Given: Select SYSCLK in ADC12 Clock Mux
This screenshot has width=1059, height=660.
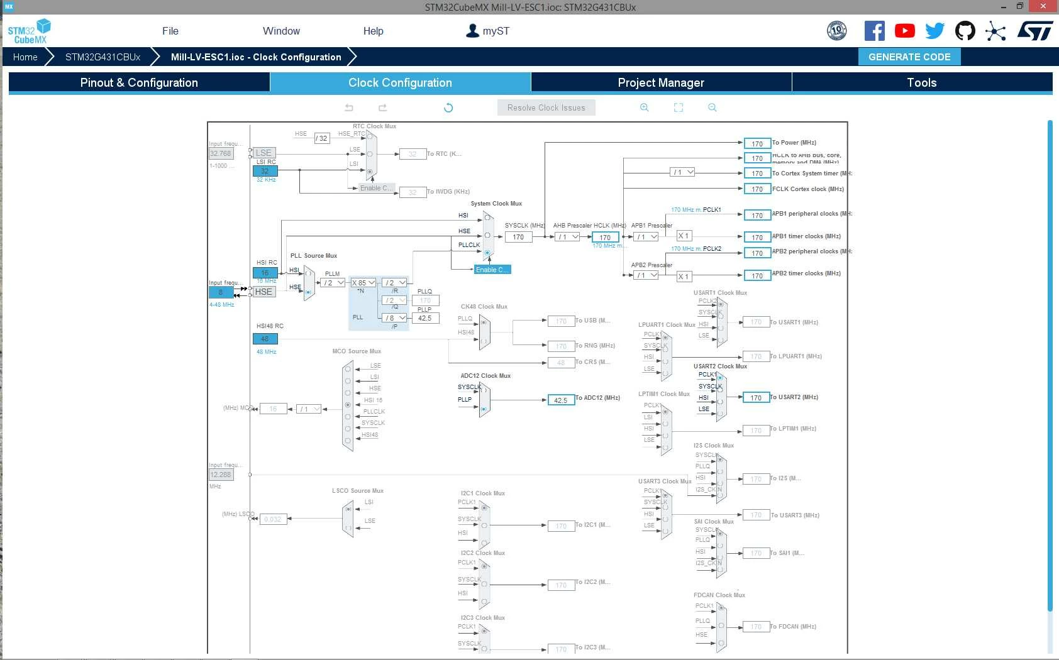Looking at the screenshot, I should [x=484, y=390].
